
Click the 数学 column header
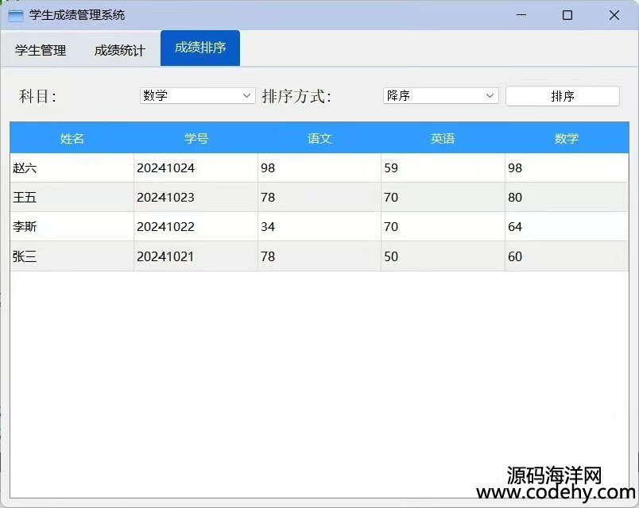pos(567,139)
